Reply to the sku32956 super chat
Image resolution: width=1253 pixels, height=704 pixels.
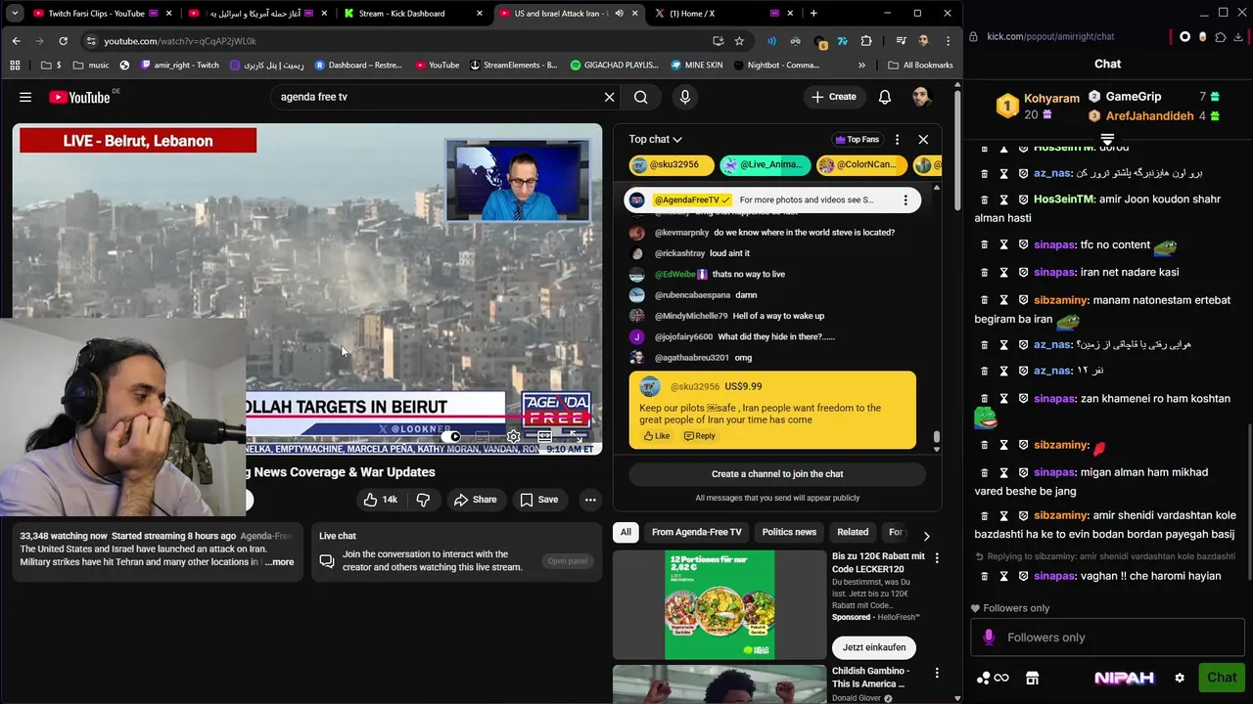pos(700,436)
